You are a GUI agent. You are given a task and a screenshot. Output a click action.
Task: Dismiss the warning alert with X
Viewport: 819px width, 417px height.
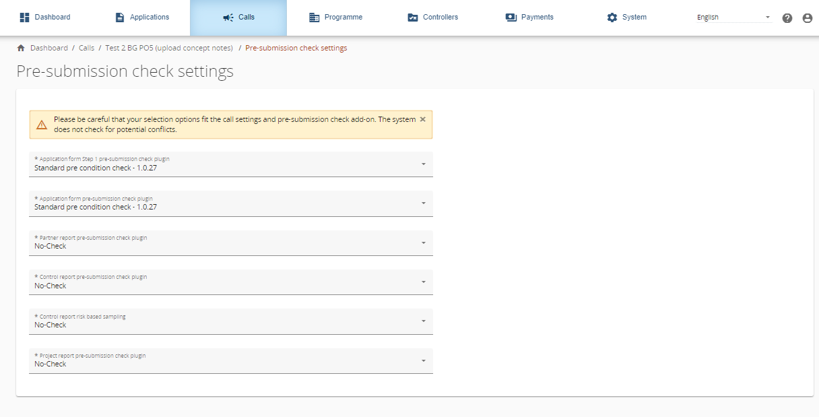pos(423,119)
